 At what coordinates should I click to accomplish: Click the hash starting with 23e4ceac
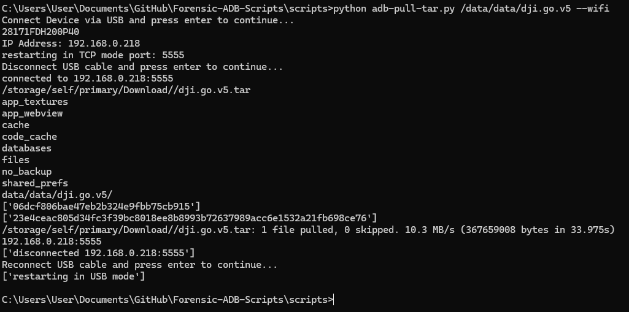pos(190,218)
